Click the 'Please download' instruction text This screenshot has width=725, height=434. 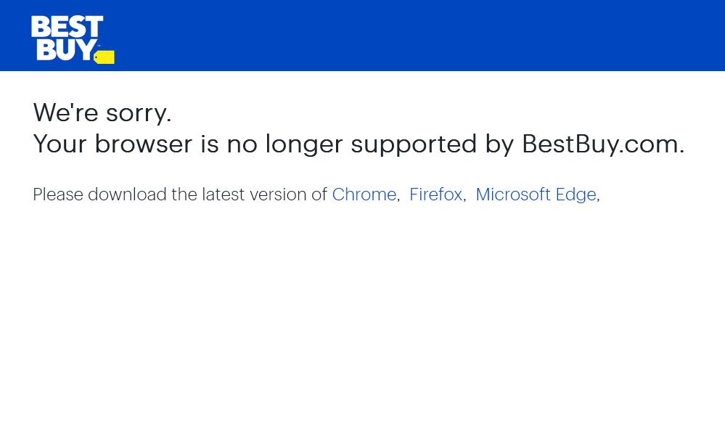pyautogui.click(x=181, y=194)
